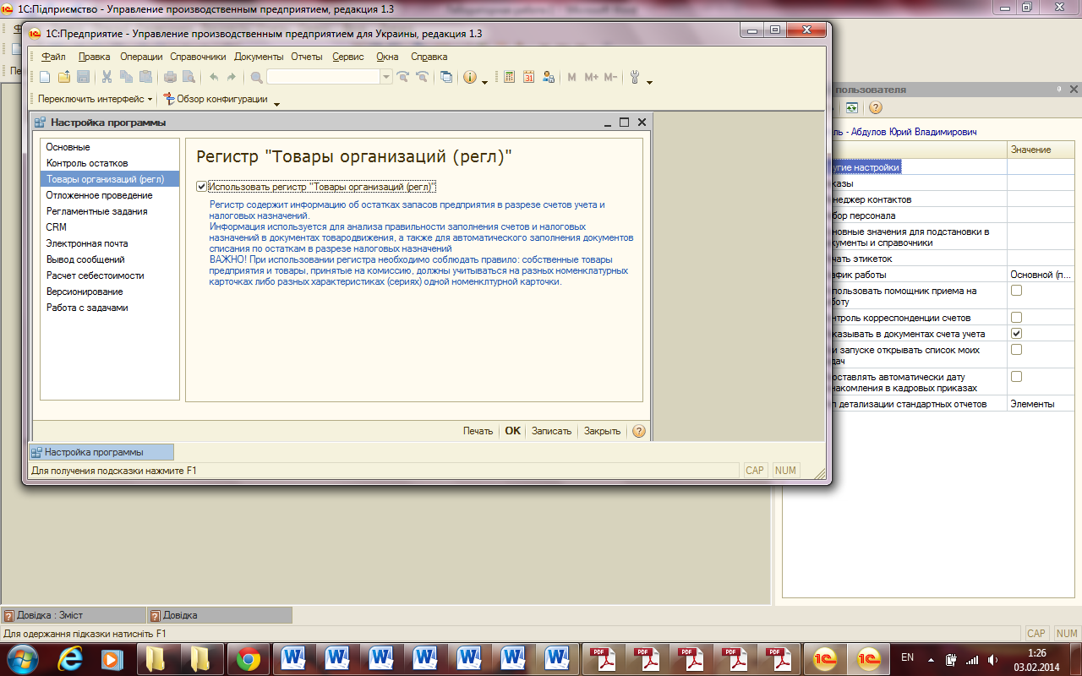Open the Операции menu
Screen dimensions: 1082x676
point(141,57)
